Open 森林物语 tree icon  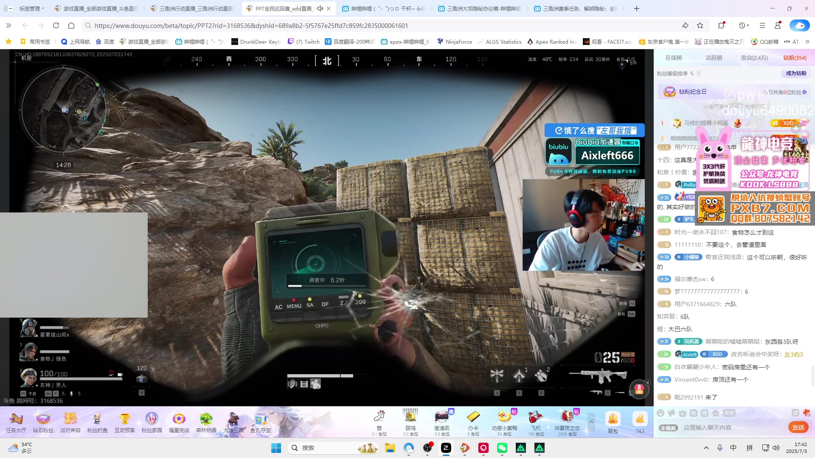[206, 422]
